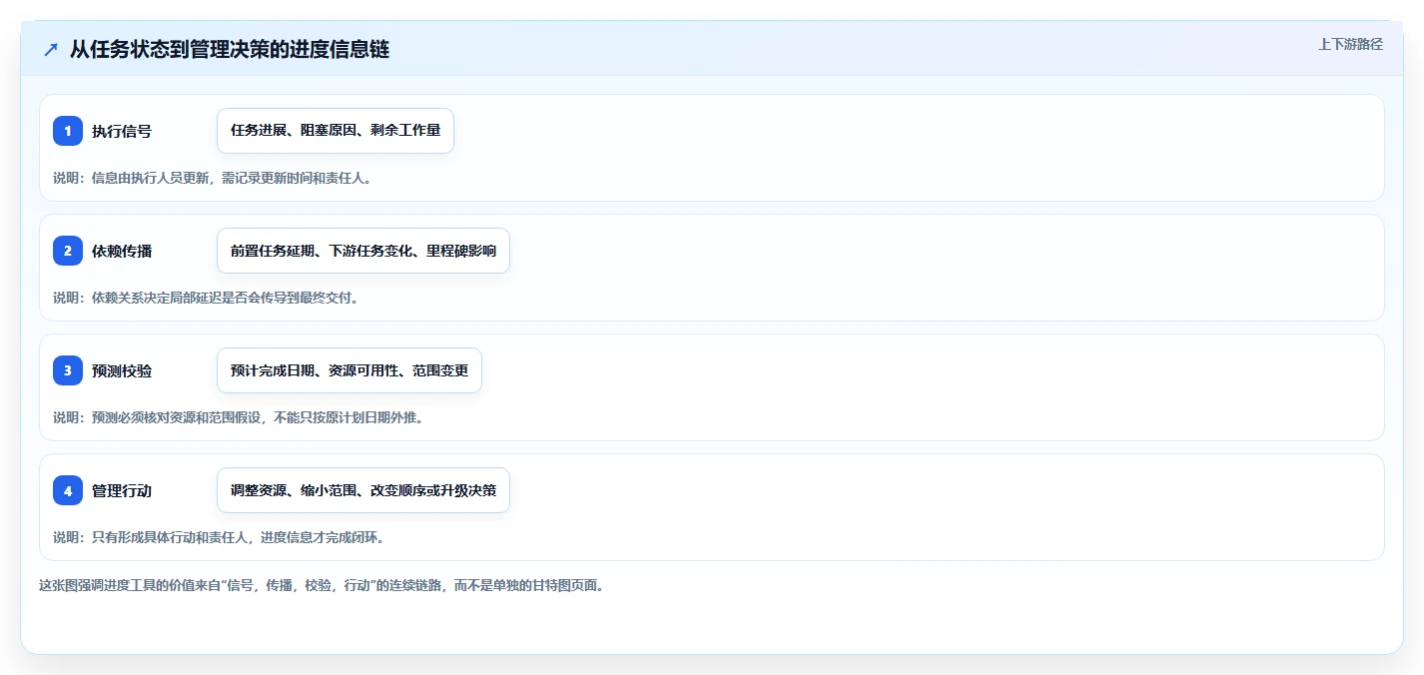Screen dimensions: 1424x675
Task: Click the 前置任务延期、下游任务变化、里程碑影响 chip
Action: (363, 251)
